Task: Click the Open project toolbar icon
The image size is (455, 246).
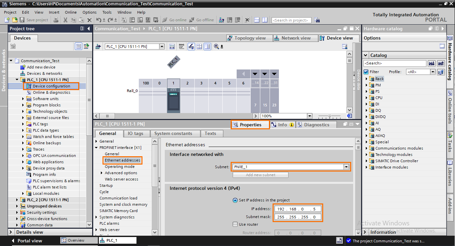Action: [15, 20]
